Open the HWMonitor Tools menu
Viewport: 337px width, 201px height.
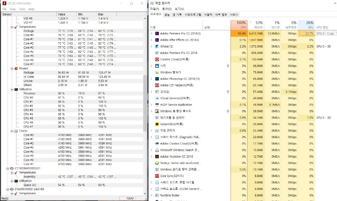(x=22, y=9)
